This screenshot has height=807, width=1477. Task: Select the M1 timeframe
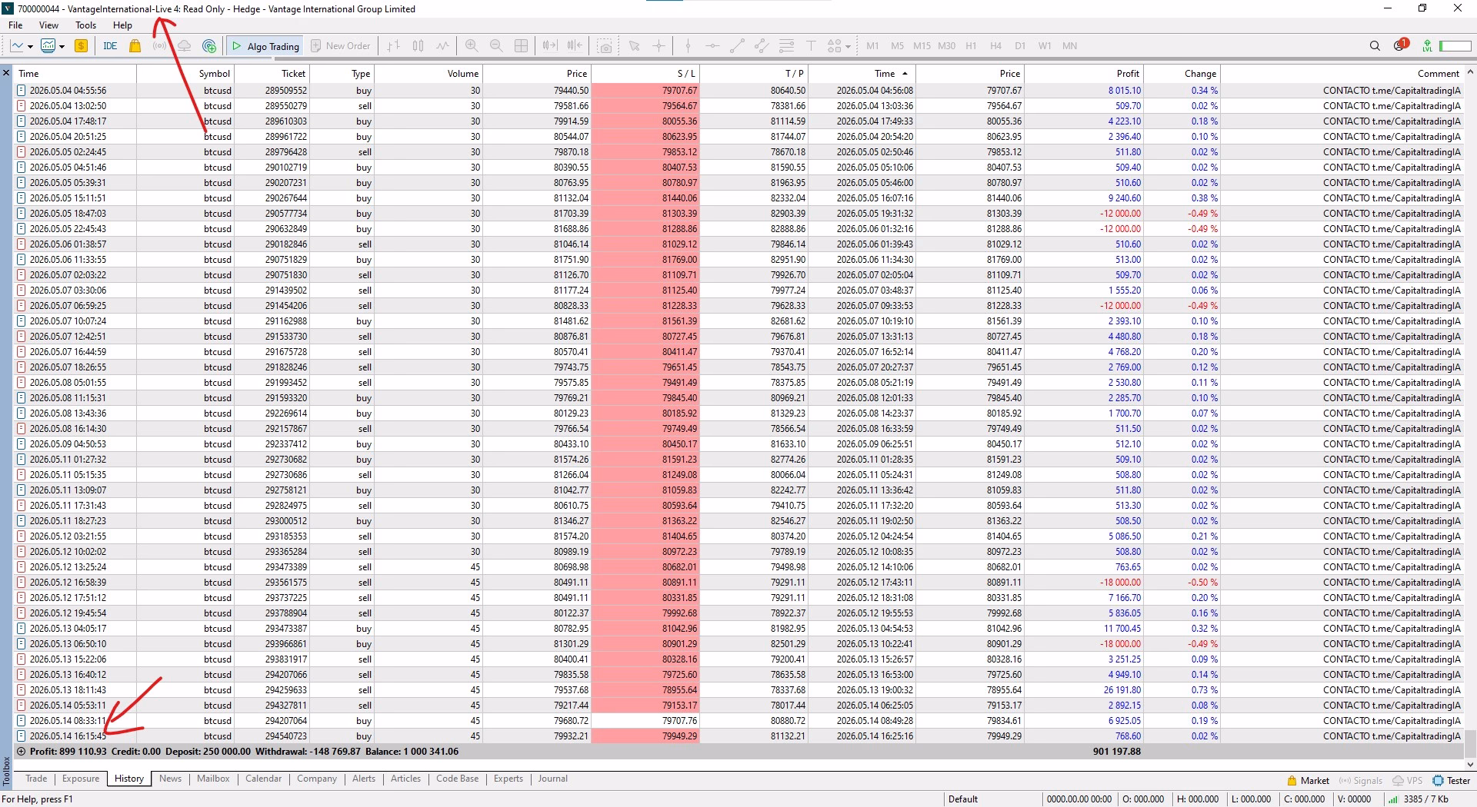click(872, 46)
